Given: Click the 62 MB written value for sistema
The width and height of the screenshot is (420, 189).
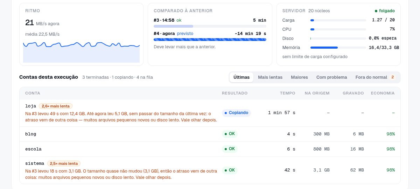Looking at the screenshot, I should pyautogui.click(x=357, y=170).
